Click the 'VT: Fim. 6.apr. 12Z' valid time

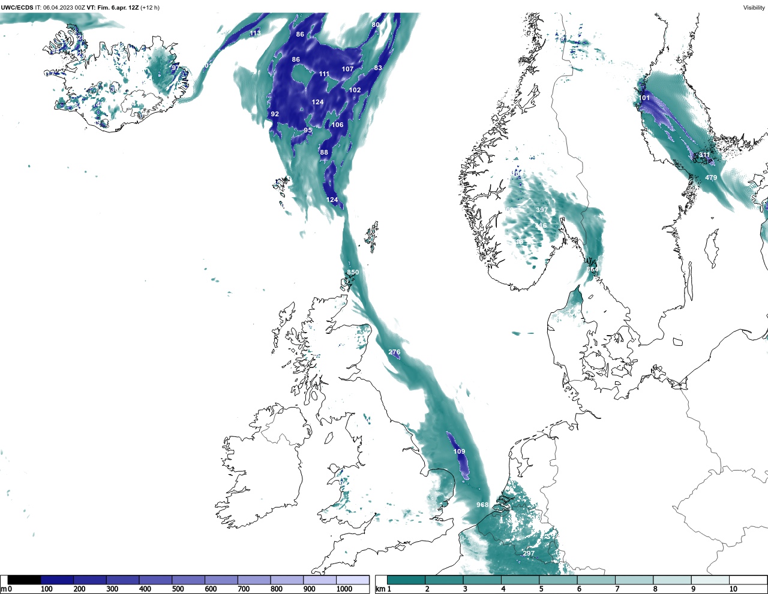click(x=113, y=8)
